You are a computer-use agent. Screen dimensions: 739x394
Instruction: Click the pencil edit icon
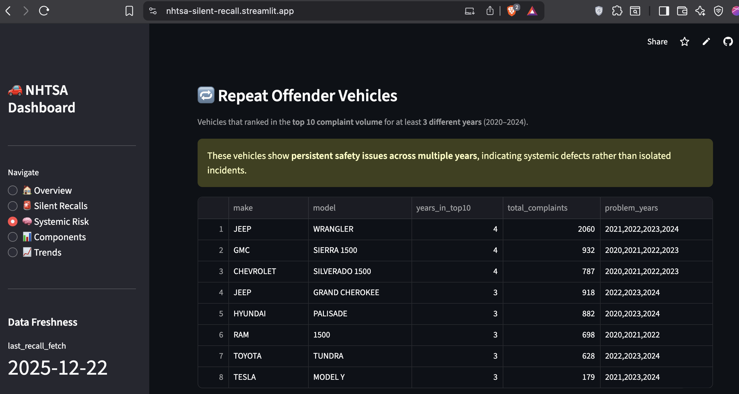tap(706, 41)
